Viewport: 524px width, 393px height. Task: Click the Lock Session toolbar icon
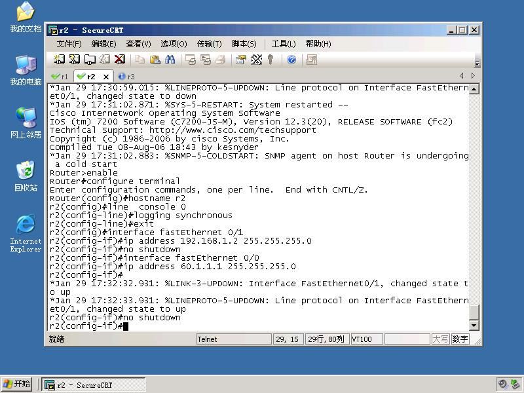coord(312,60)
